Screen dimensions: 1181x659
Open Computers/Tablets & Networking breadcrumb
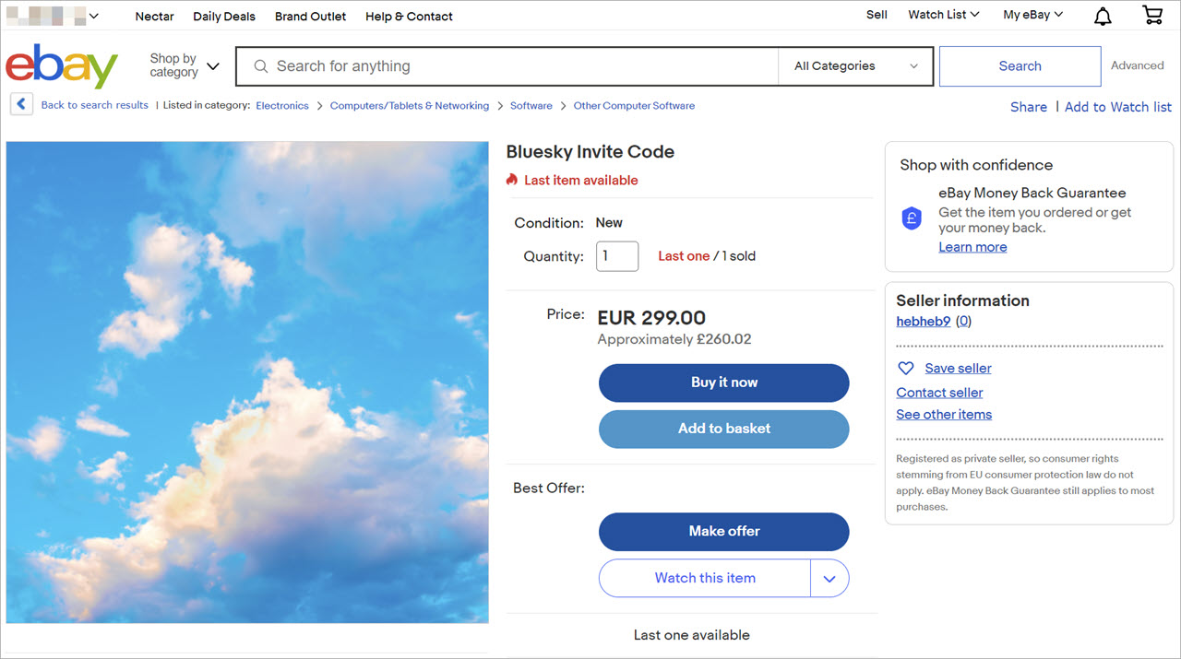coord(410,106)
